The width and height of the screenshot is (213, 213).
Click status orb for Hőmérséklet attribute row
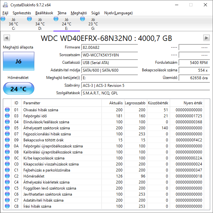click(x=7, y=176)
